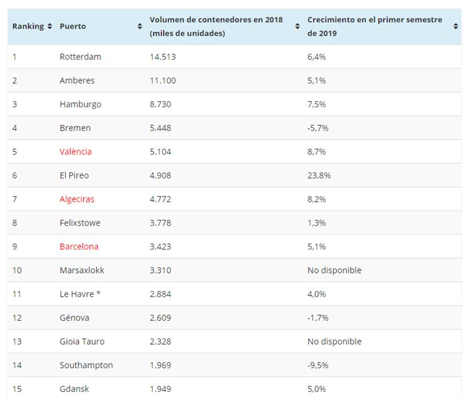
Task: Click the Le Havre * cell
Action: point(80,294)
